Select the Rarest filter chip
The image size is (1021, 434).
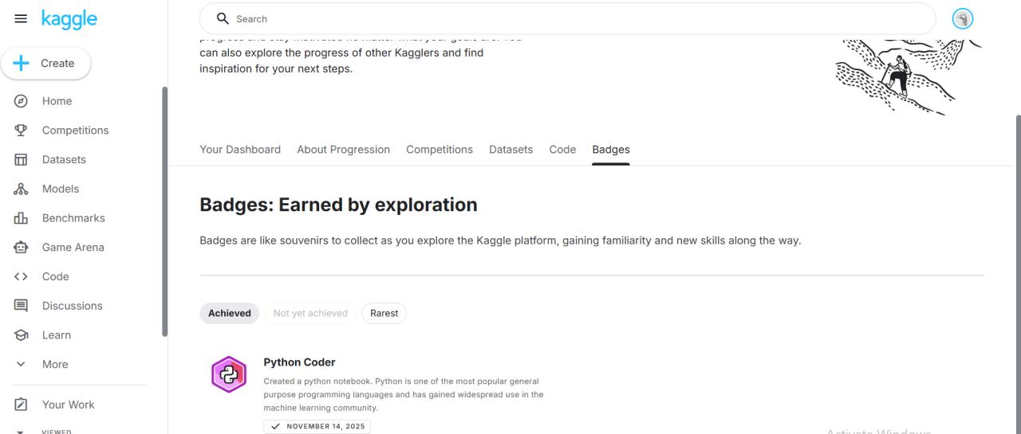point(384,313)
